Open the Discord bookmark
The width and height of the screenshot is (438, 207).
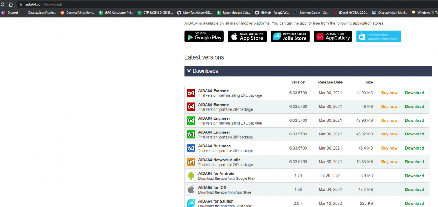tap(10, 12)
